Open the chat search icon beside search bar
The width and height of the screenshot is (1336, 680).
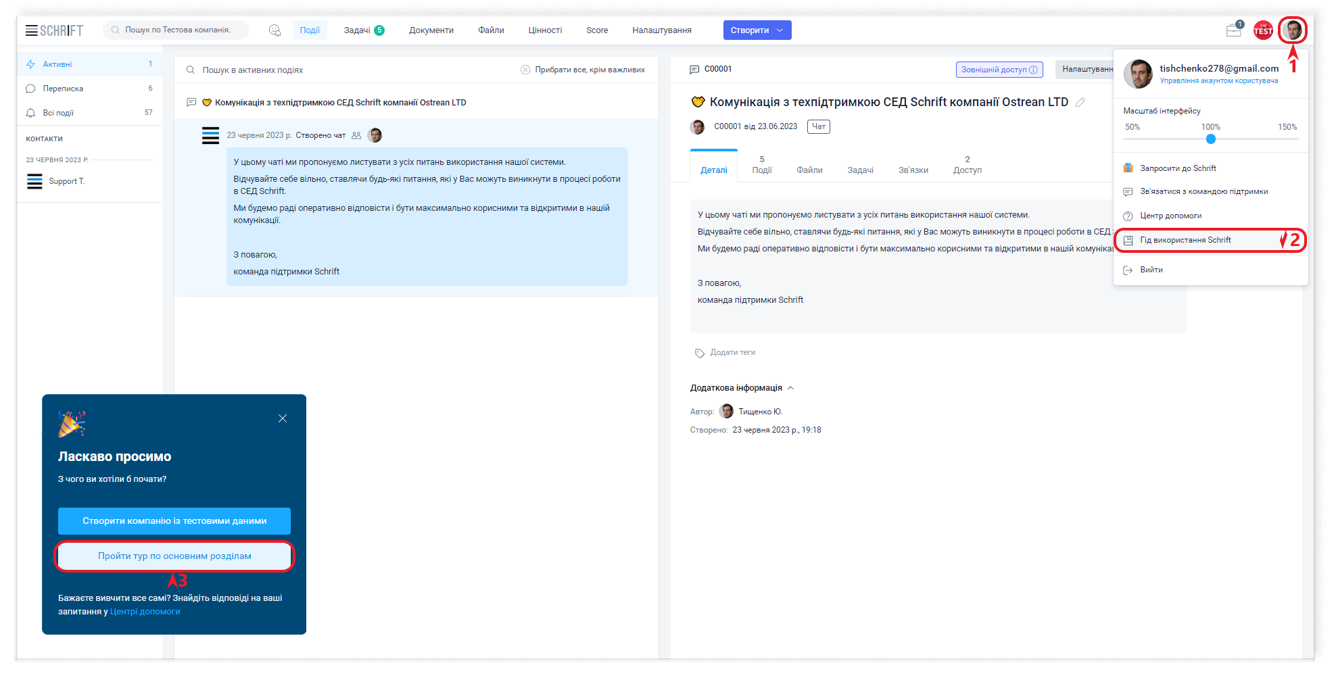(x=275, y=30)
